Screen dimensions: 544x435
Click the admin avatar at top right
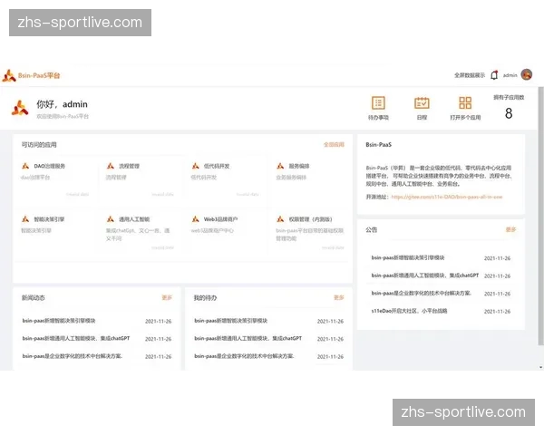pyautogui.click(x=527, y=75)
